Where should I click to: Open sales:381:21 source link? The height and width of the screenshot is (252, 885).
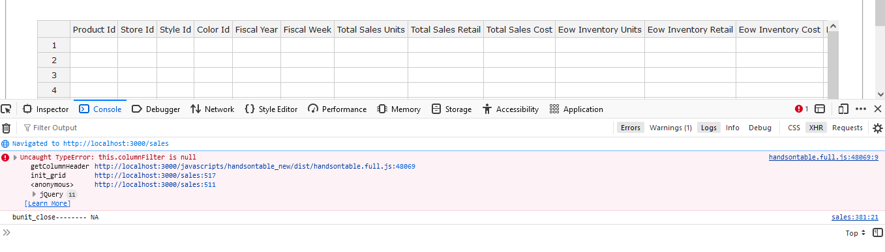(855, 217)
